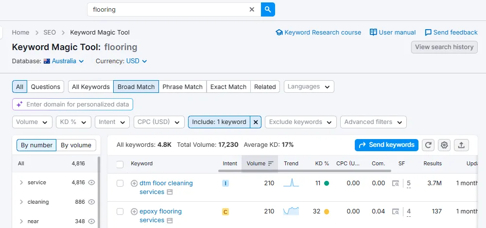Switch to Phrase Match tab
The height and width of the screenshot is (228, 486).
click(x=183, y=87)
